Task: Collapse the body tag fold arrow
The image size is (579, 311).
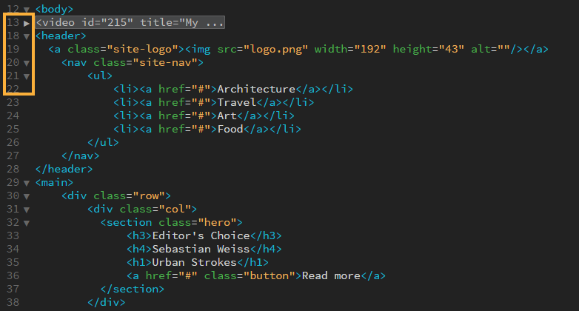Action: coord(27,10)
